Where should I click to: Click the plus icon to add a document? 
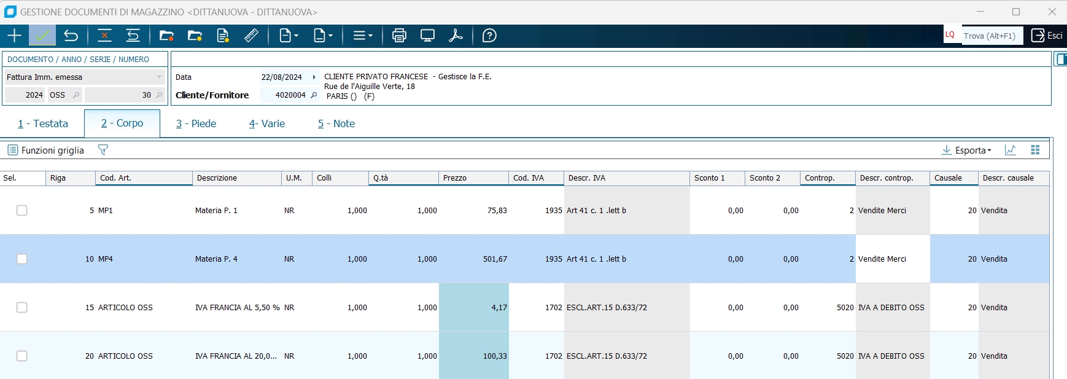[14, 36]
